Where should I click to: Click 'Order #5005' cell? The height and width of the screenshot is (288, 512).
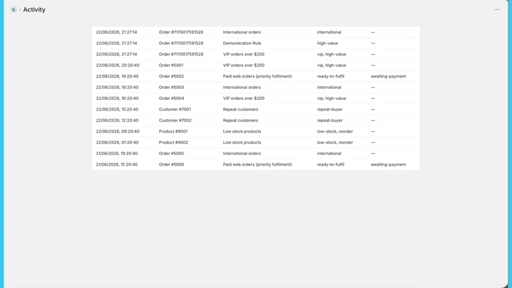click(x=172, y=154)
